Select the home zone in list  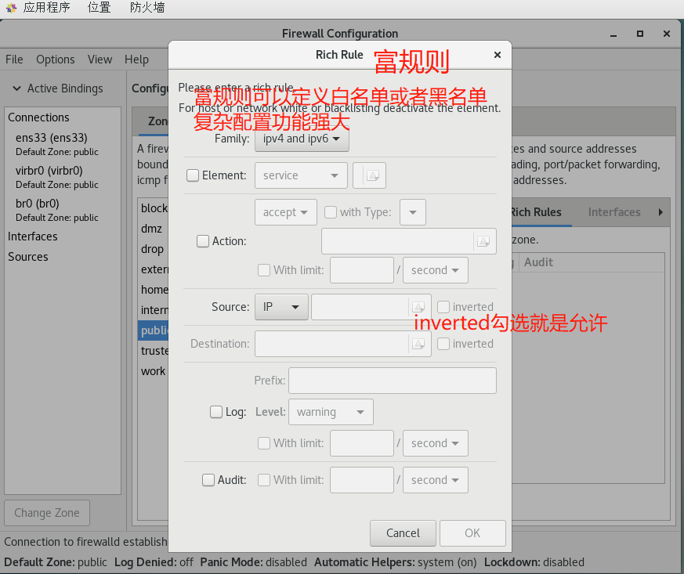154,290
